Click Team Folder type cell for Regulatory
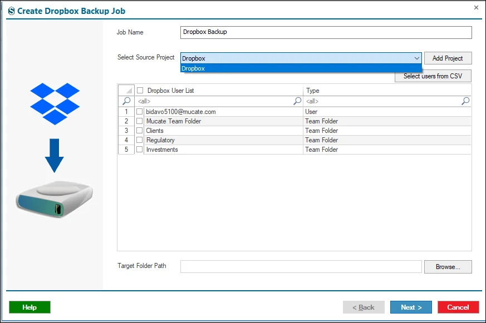 (387, 140)
